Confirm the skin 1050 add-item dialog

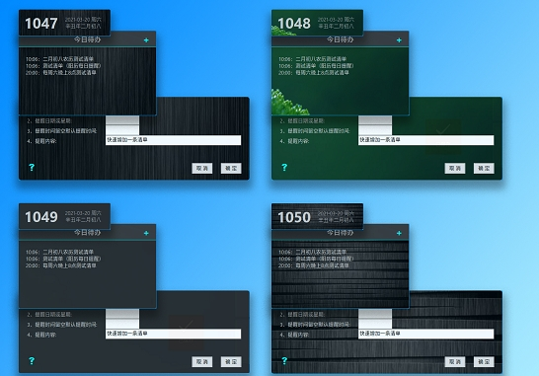pyautogui.click(x=484, y=361)
